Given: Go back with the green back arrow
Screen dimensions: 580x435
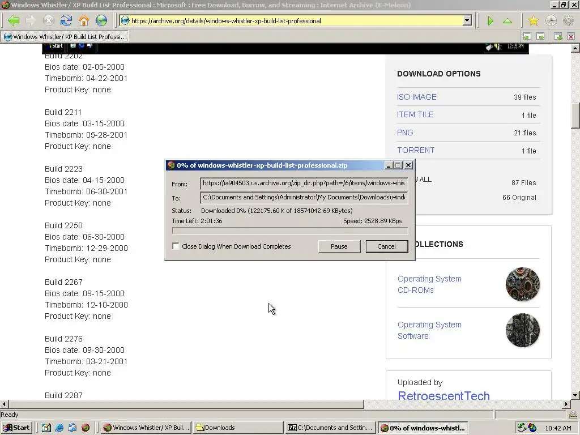Looking at the screenshot, I should (x=14, y=20).
